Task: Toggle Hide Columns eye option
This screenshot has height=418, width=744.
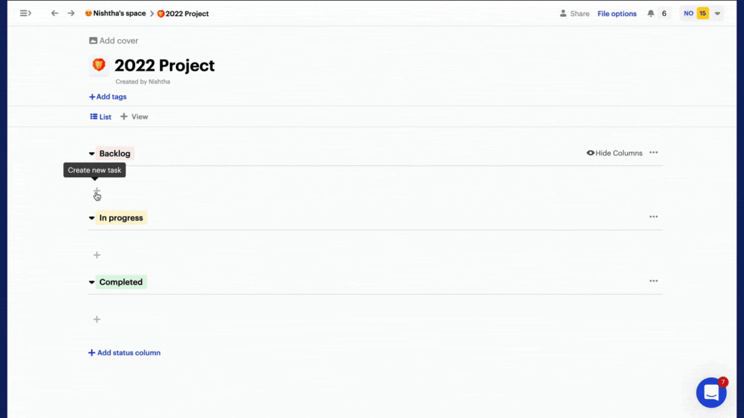Action: 614,153
